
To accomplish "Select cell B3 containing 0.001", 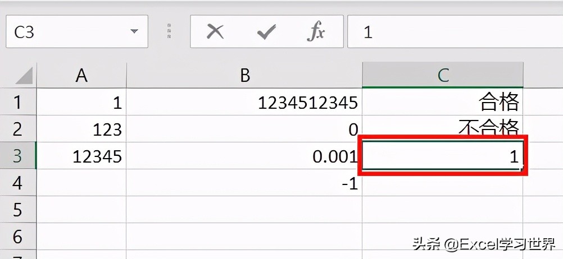I will 244,156.
